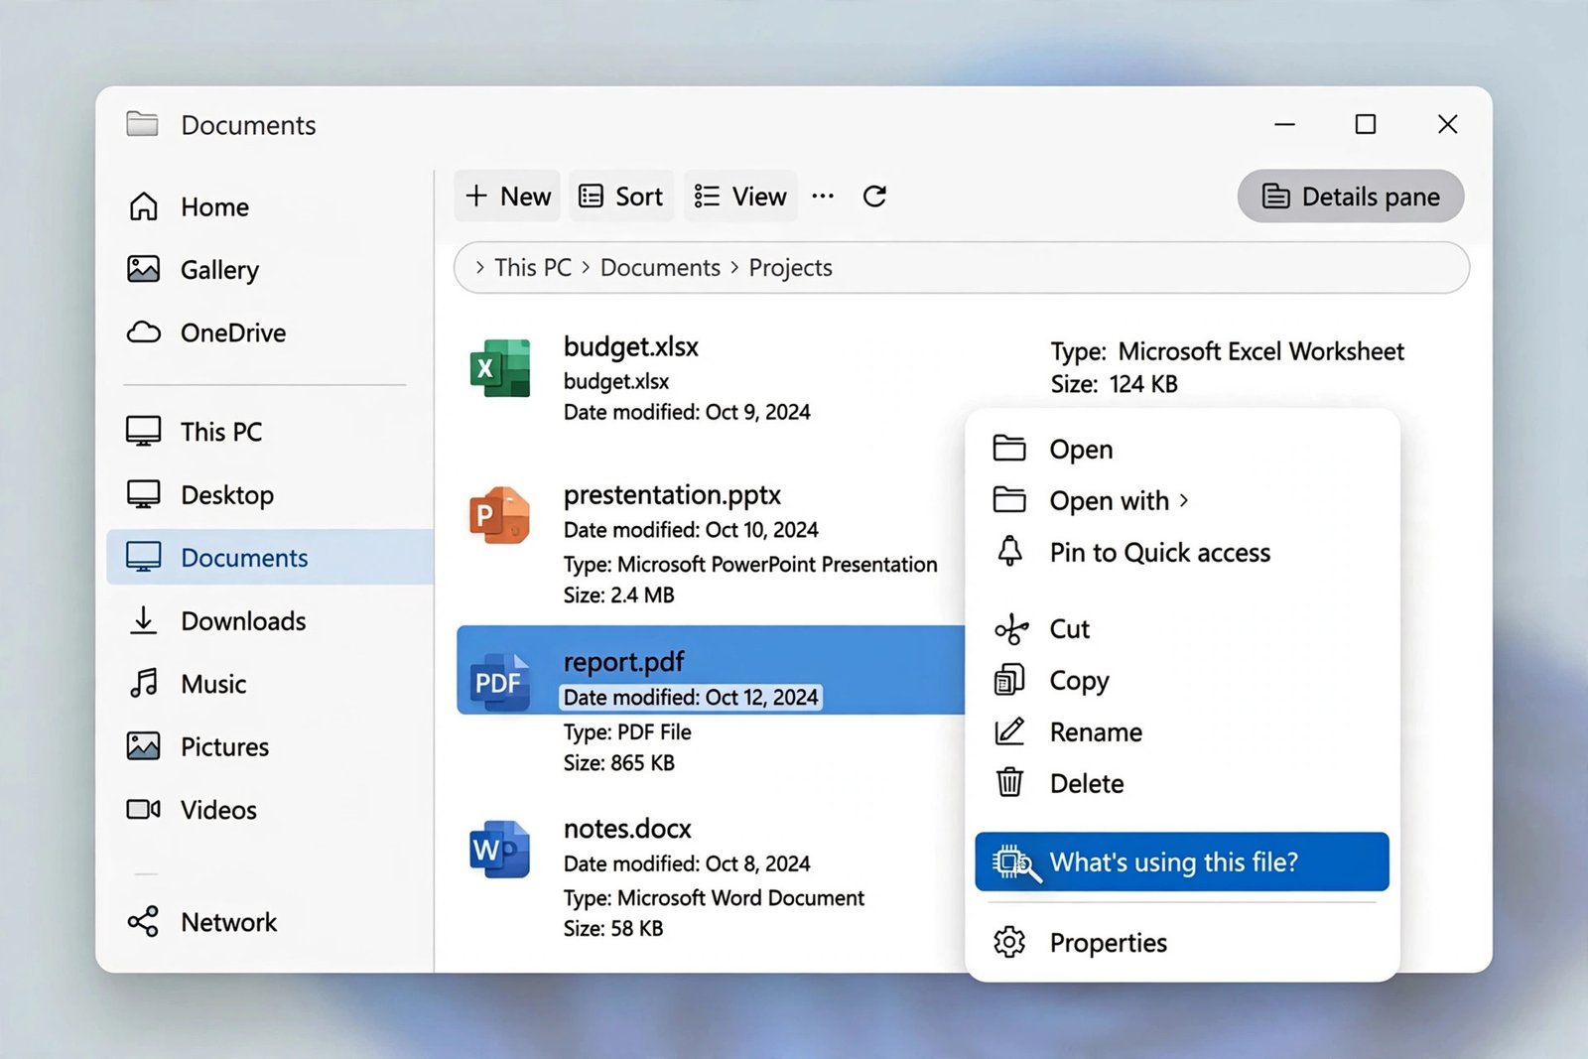Click the scissors icon beside Cut
The image size is (1588, 1059).
(1010, 629)
